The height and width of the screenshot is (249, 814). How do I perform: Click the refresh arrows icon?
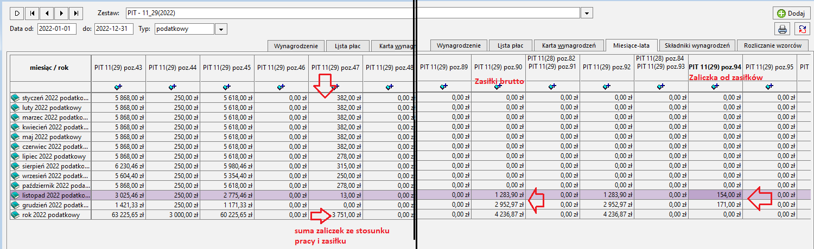(802, 29)
